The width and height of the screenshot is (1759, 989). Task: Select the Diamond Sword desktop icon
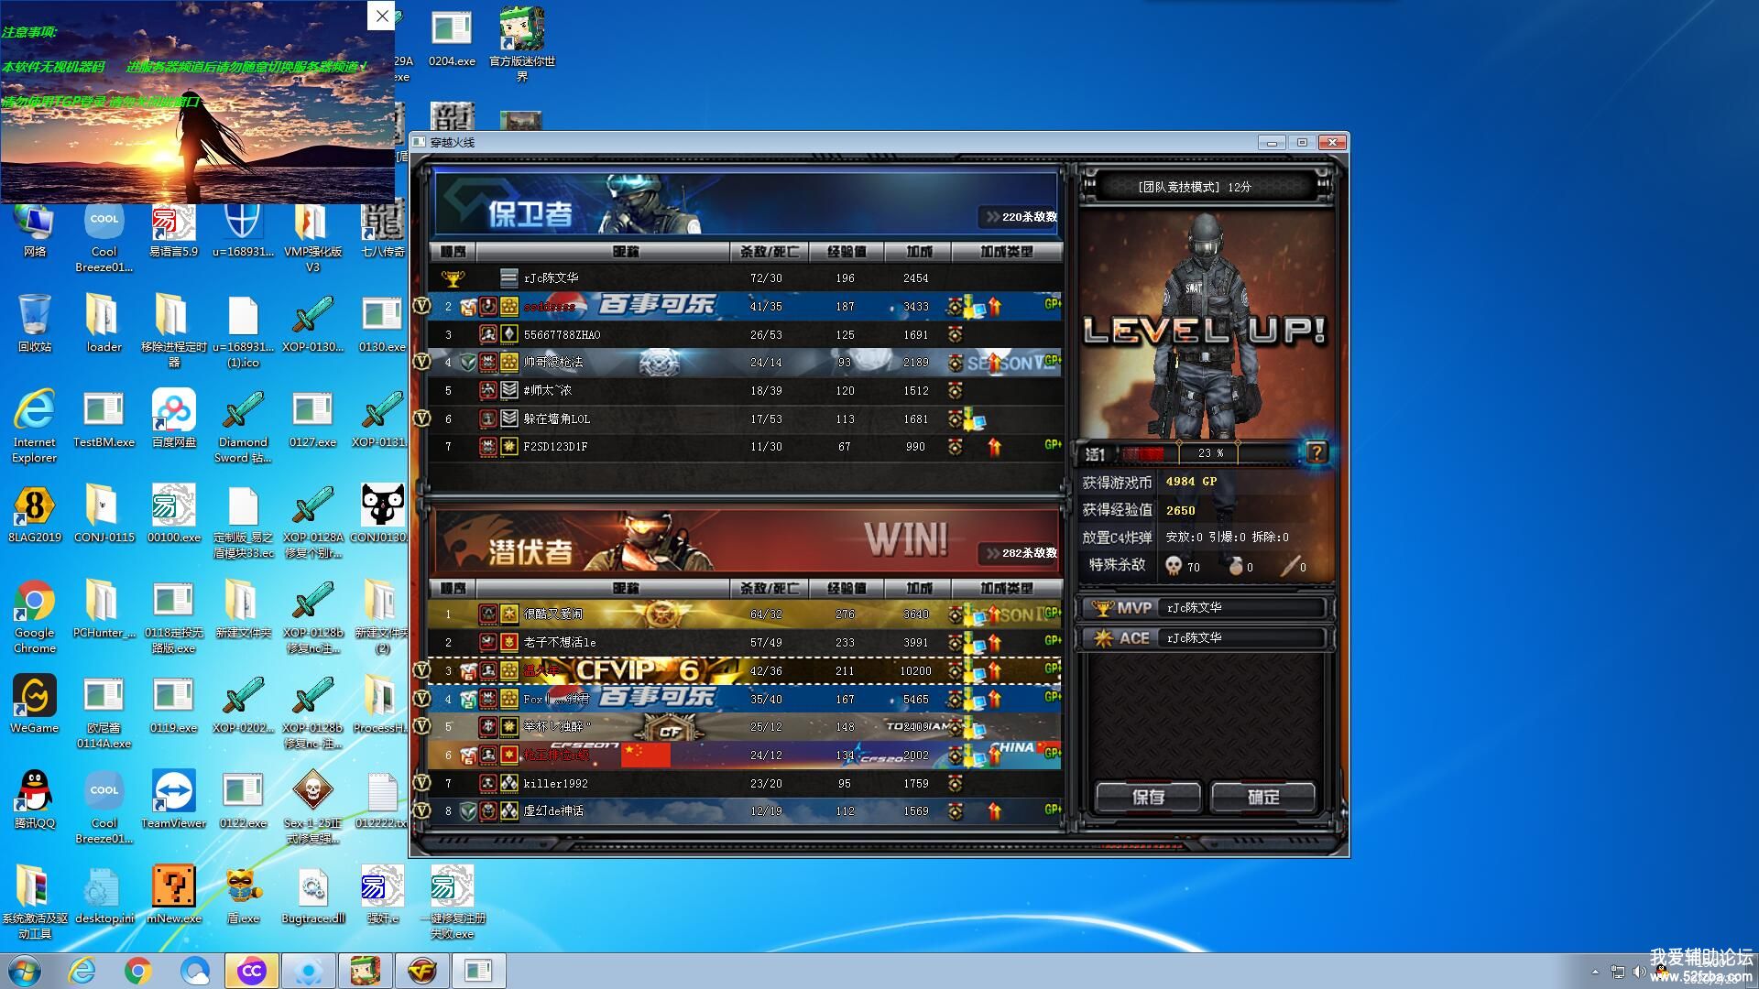(x=243, y=425)
